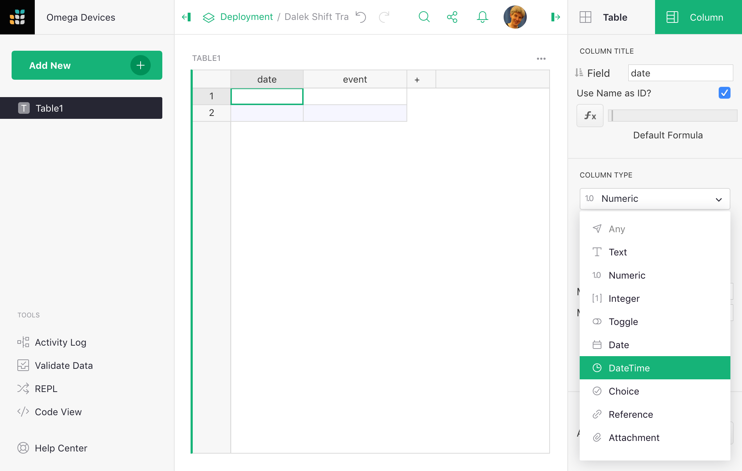
Task: Click the search magnifier icon
Action: (424, 17)
